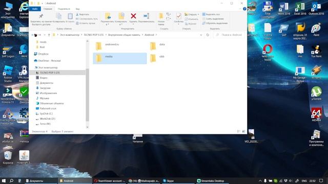Click the blue Help question mark icon
328x184 pixels.
tap(244, 9)
